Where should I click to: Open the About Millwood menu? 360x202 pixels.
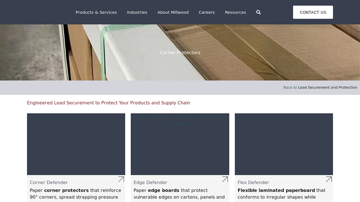[173, 12]
